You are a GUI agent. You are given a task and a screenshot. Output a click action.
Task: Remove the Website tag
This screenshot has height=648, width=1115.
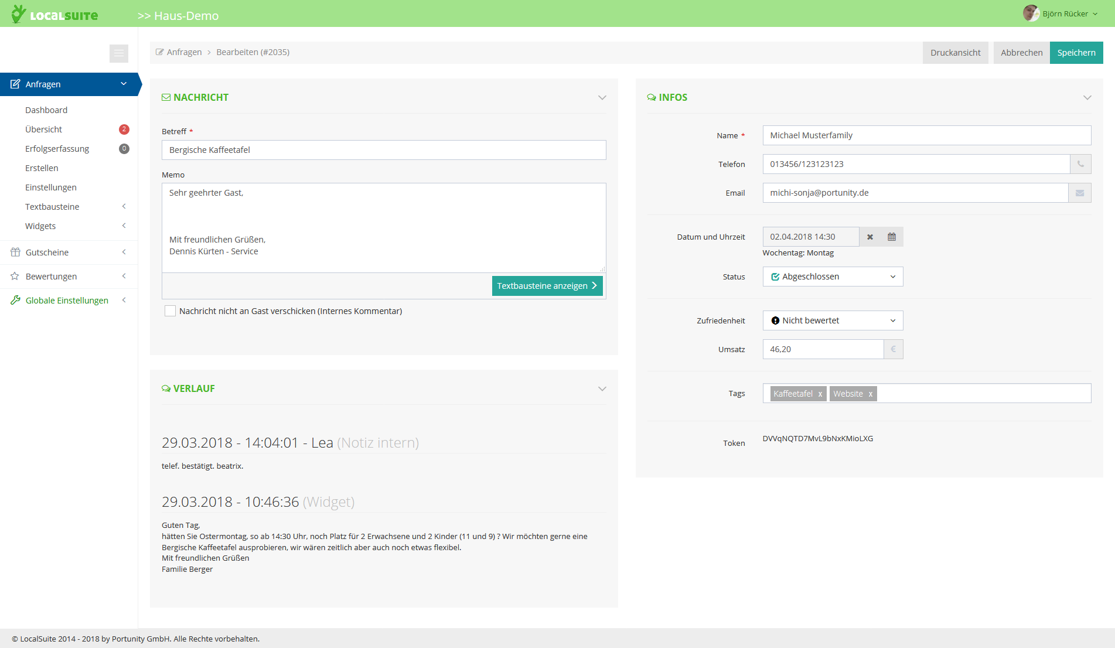[x=870, y=394]
